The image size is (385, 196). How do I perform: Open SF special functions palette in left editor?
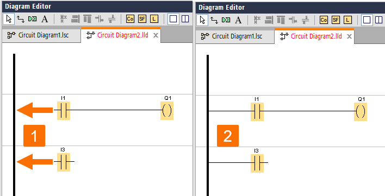click(142, 19)
